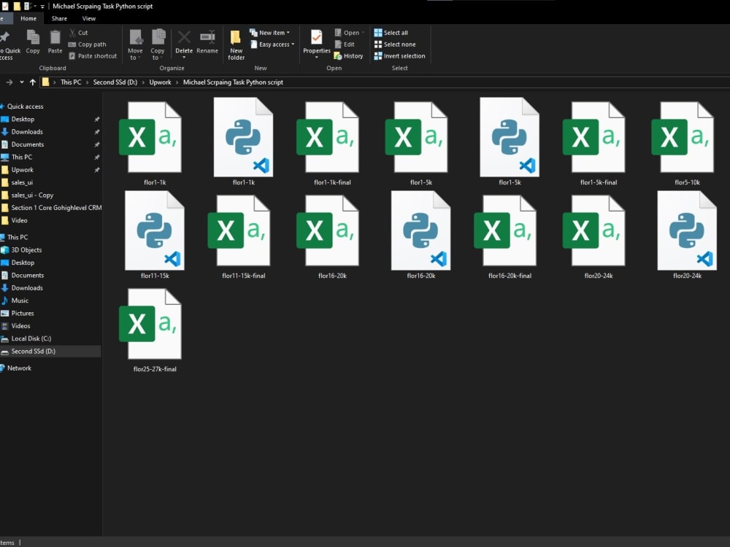The image size is (730, 547).
Task: Click the Delete red X icon
Action: point(184,36)
